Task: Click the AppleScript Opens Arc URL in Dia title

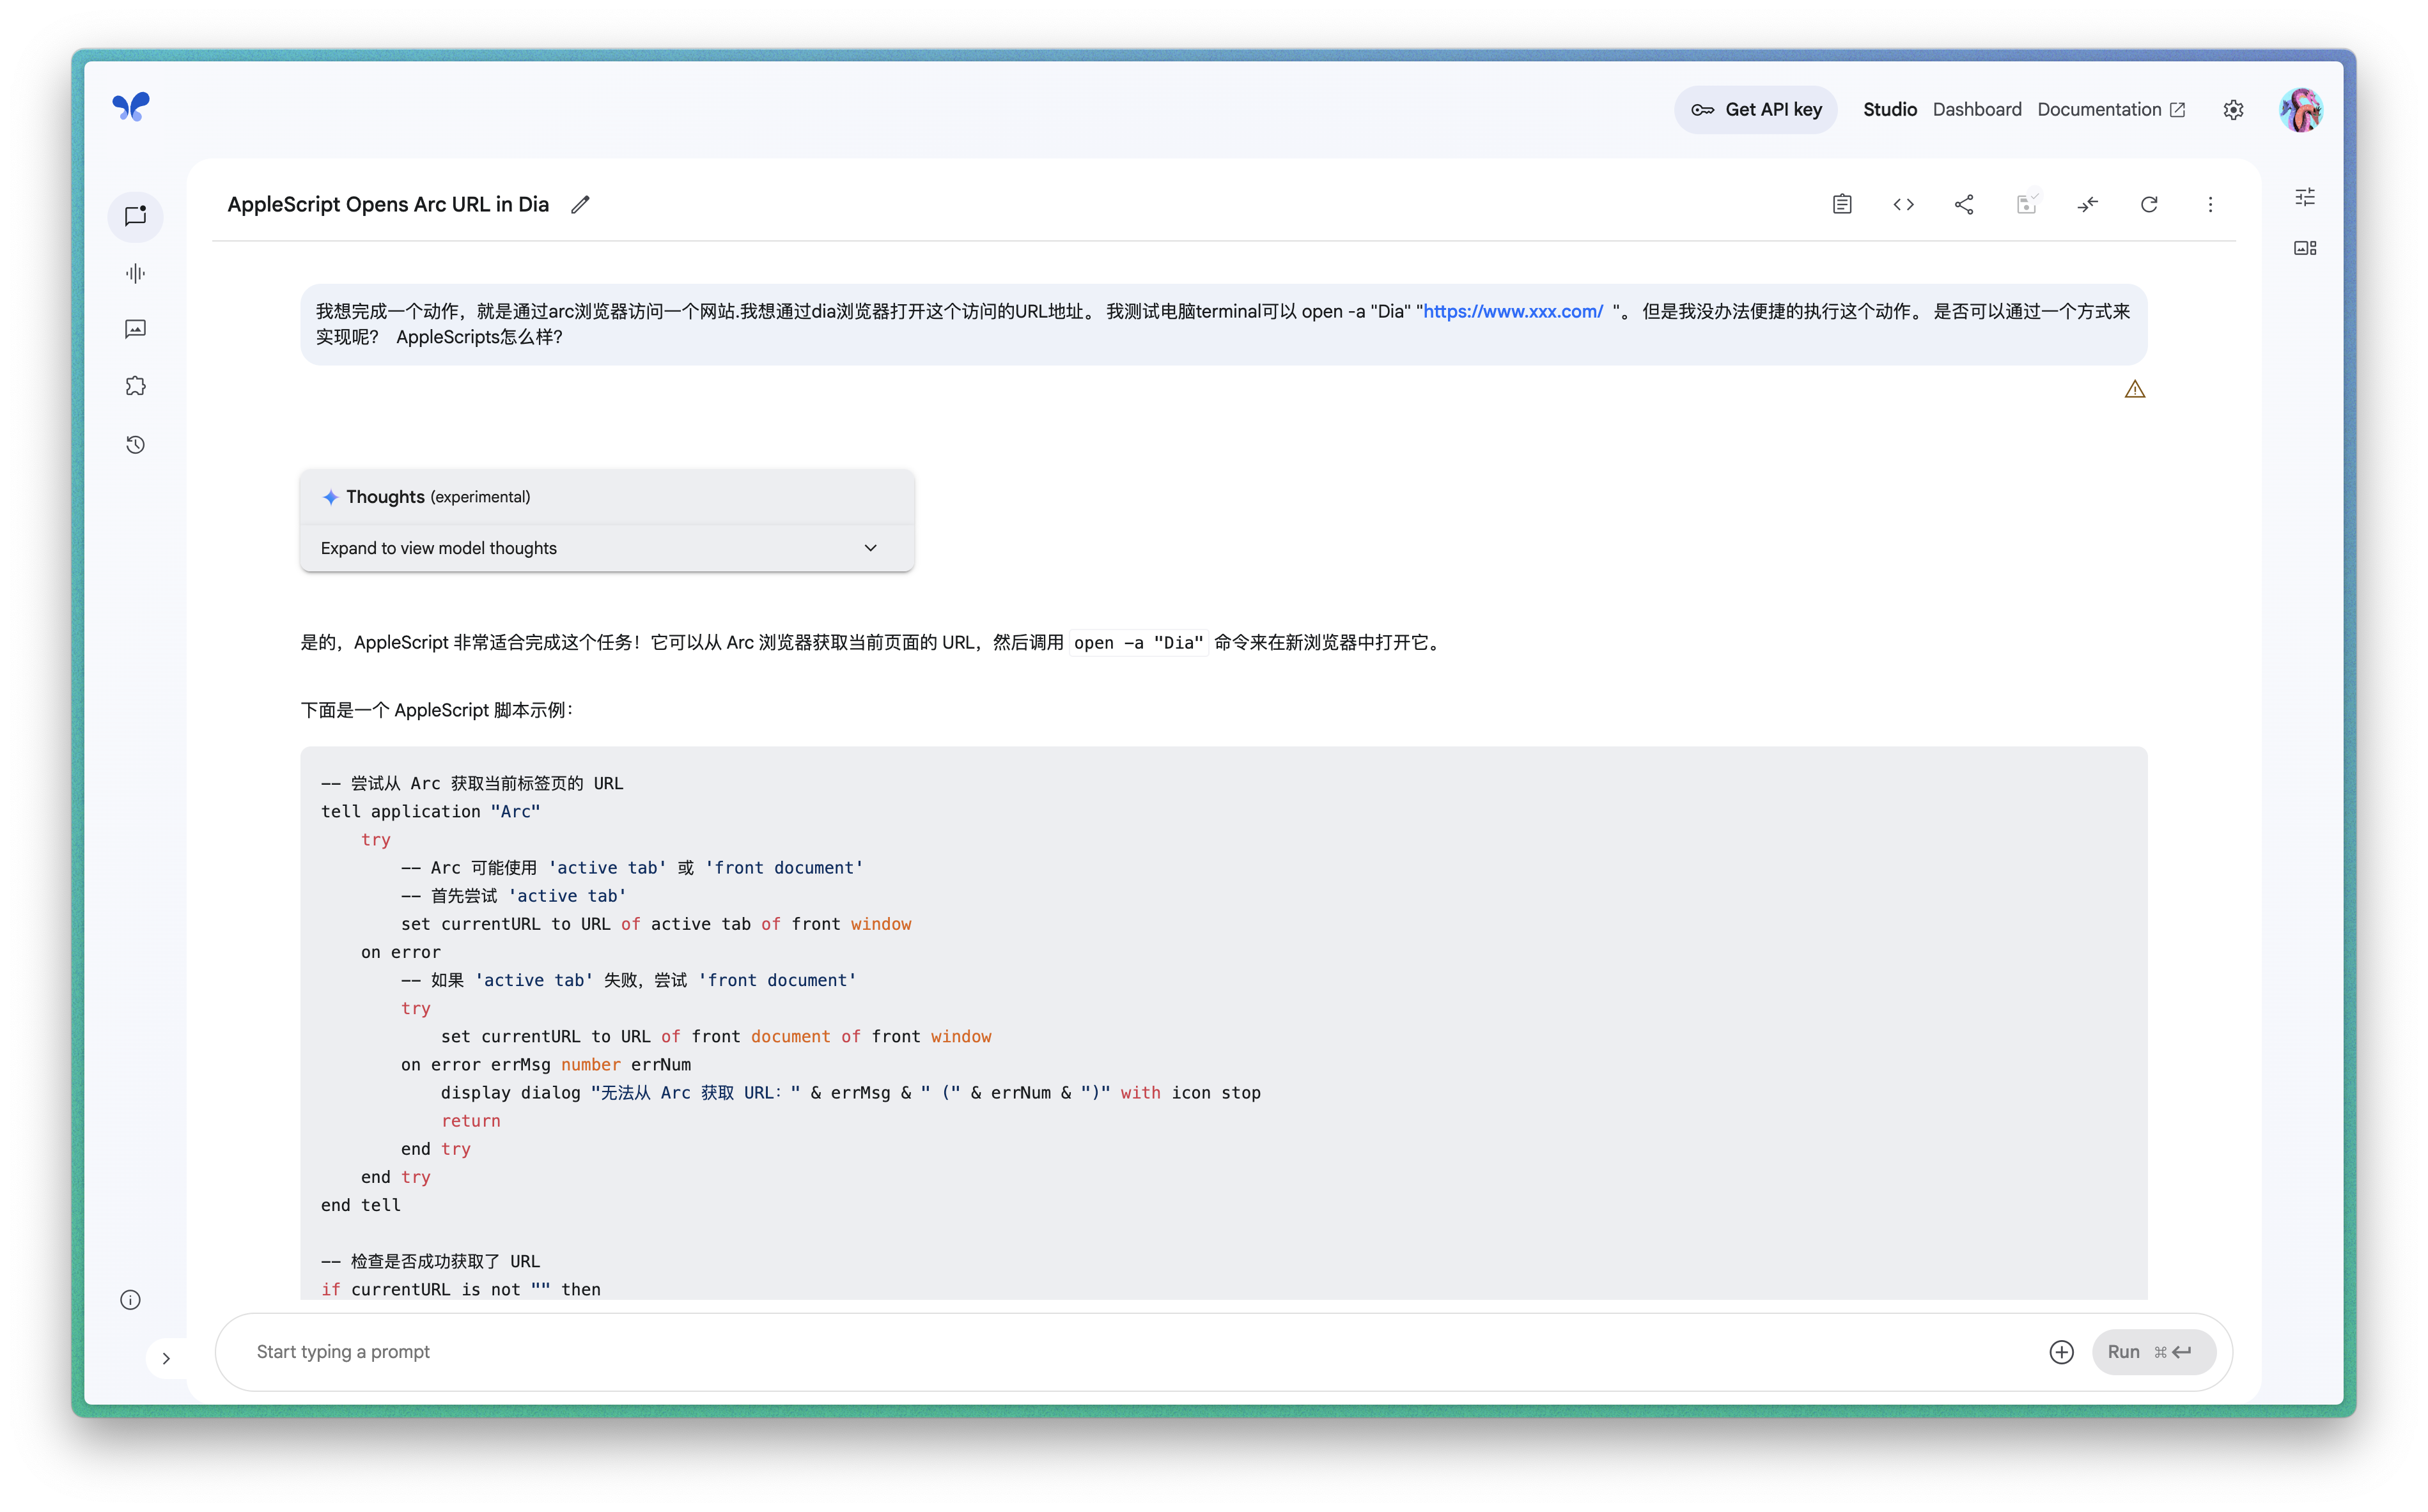Action: (x=388, y=204)
